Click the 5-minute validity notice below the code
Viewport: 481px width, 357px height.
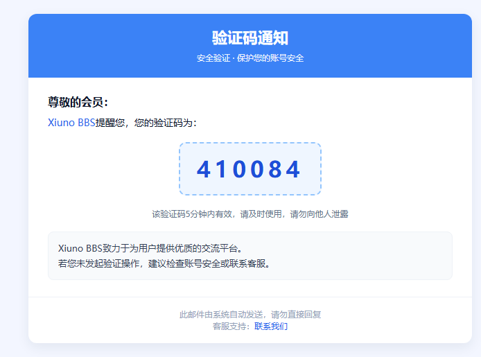pos(250,214)
